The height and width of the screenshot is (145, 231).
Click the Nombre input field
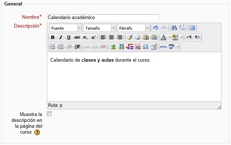[103, 18]
